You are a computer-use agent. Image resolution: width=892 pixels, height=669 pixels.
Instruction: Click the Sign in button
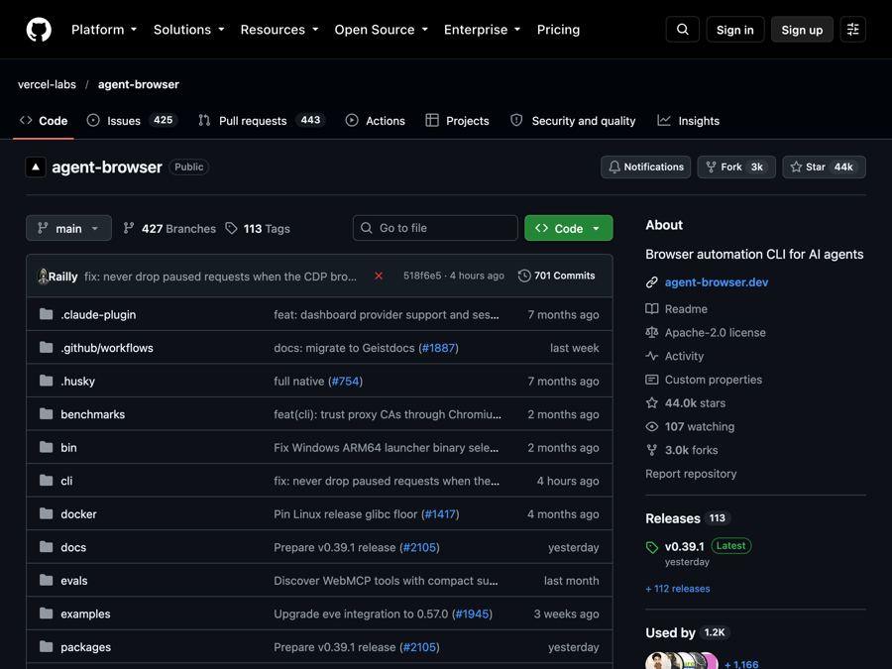(735, 30)
